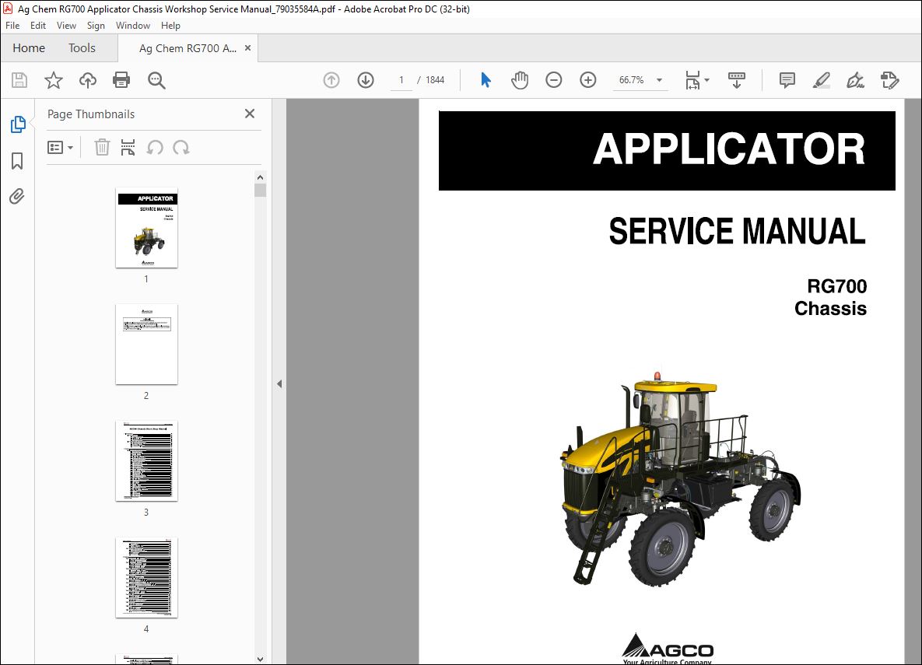Click the thumbnails scrollbar down arrow
This screenshot has width=922, height=665.
[261, 659]
